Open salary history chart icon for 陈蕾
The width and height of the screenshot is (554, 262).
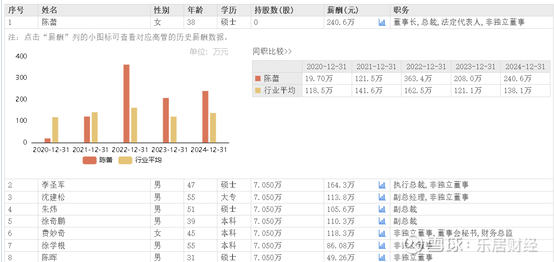(x=382, y=22)
